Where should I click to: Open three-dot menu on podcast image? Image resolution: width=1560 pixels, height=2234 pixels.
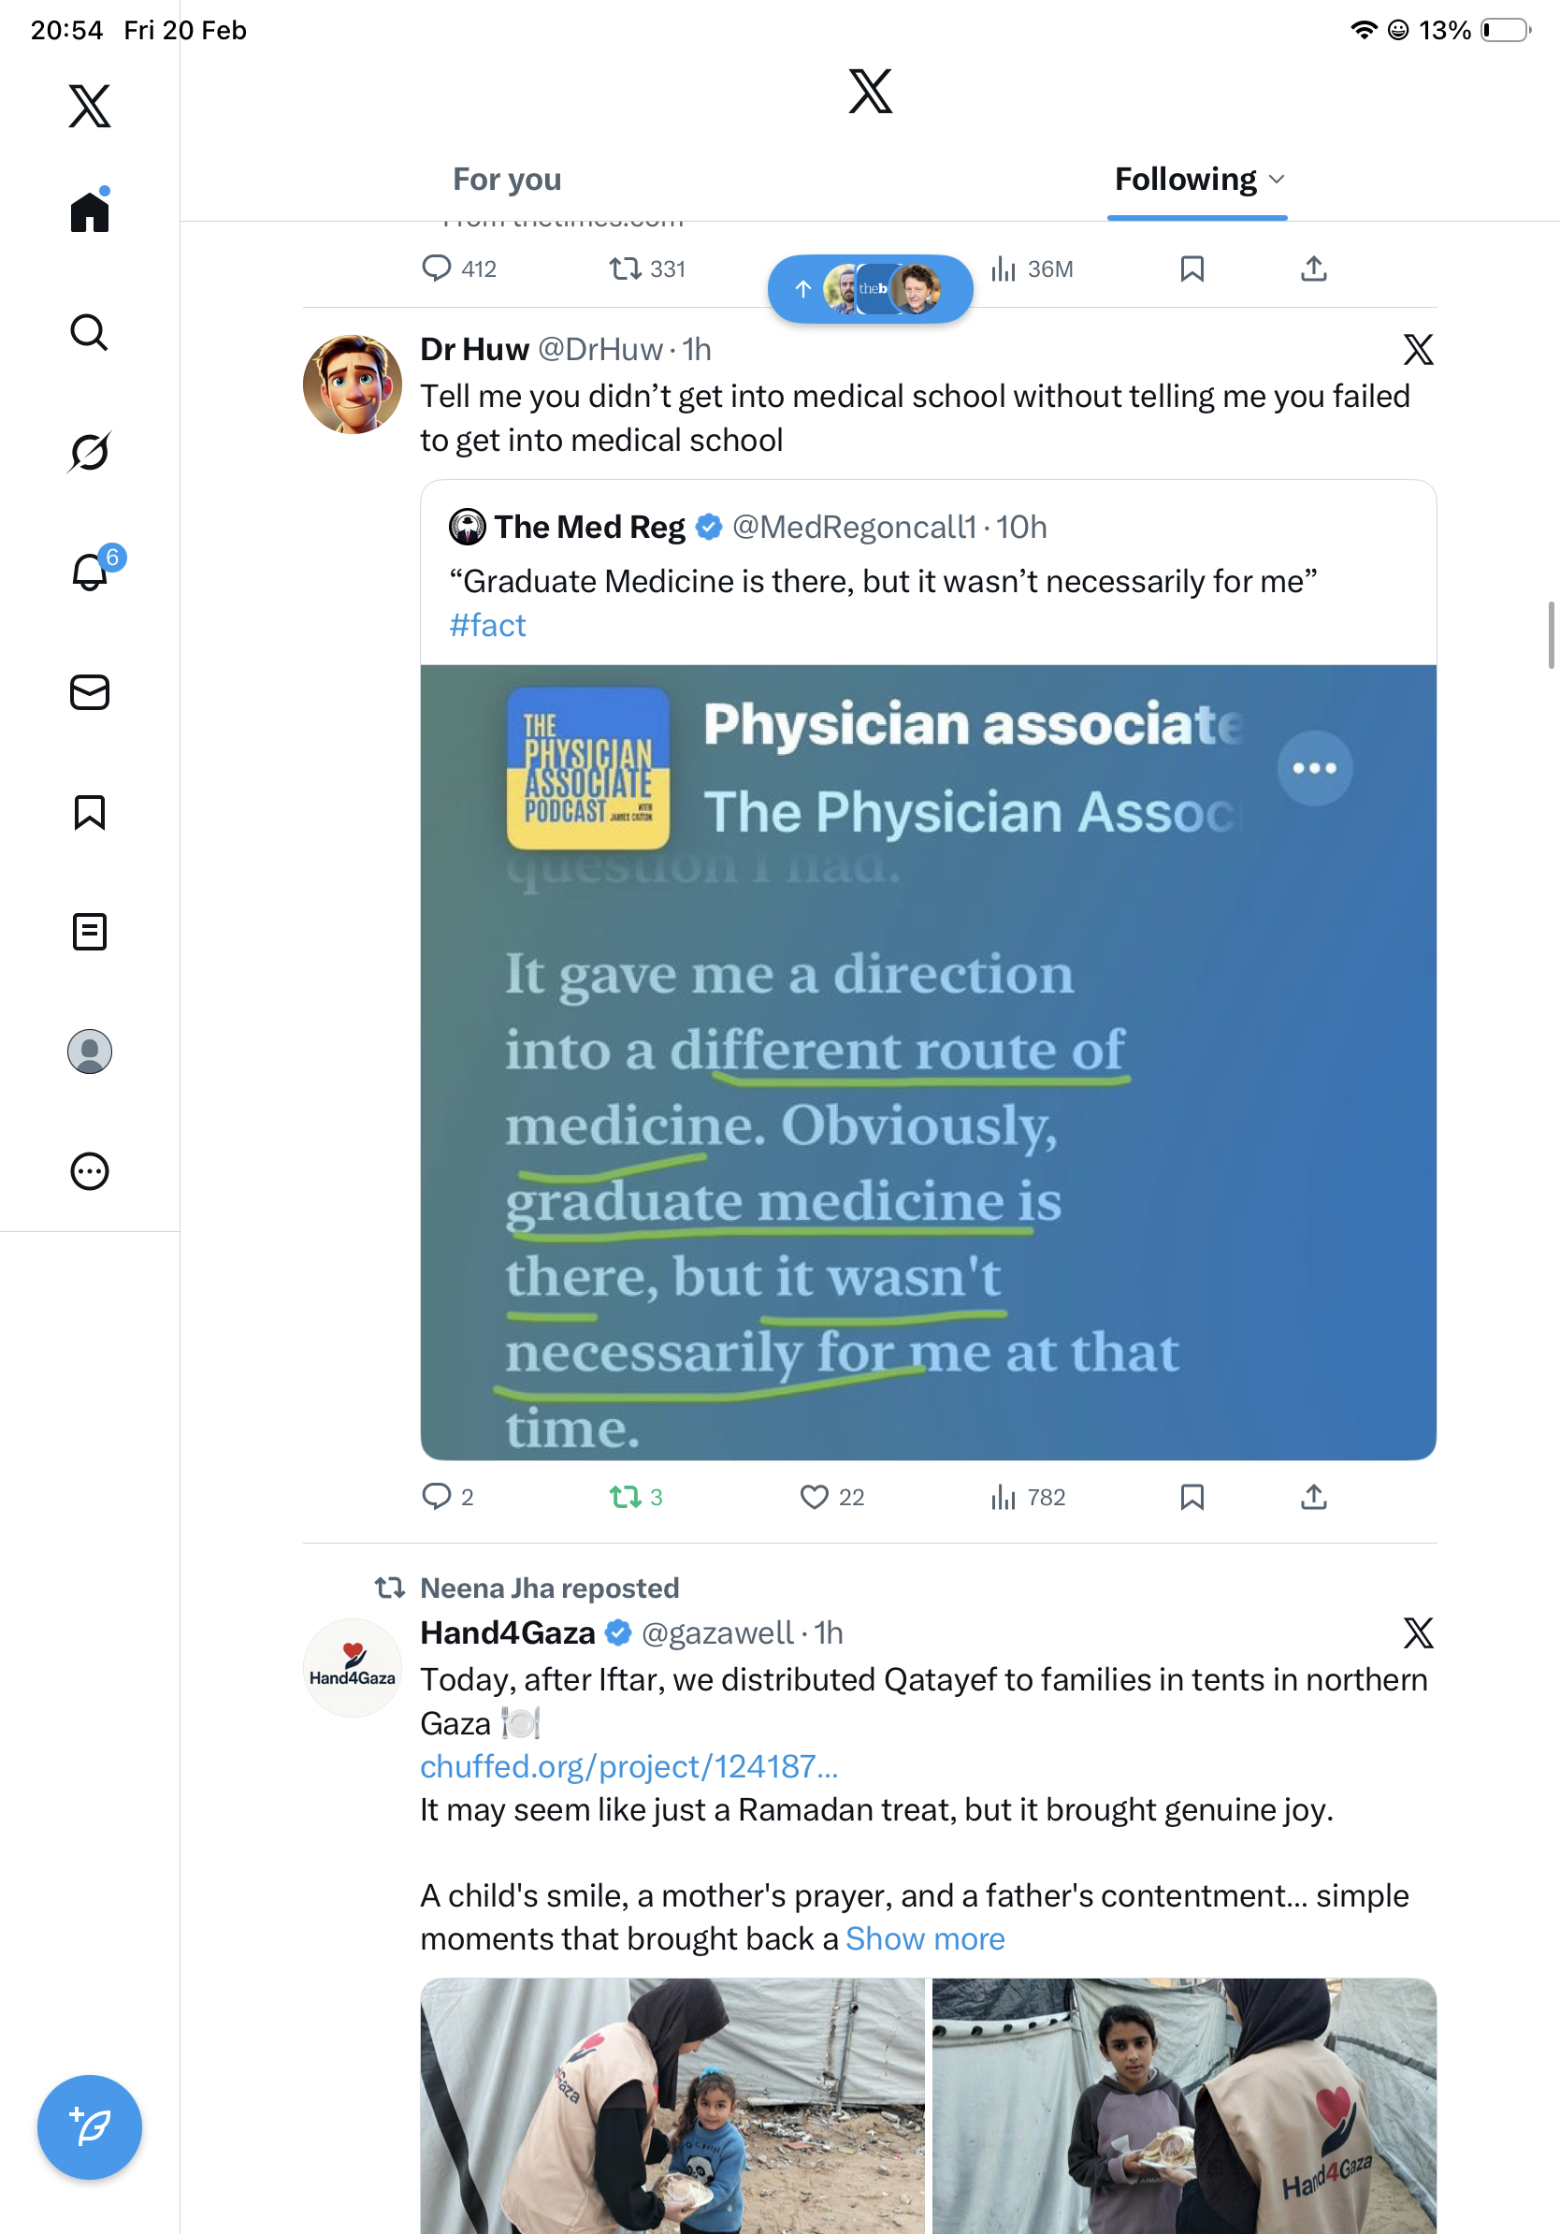[x=1314, y=768]
